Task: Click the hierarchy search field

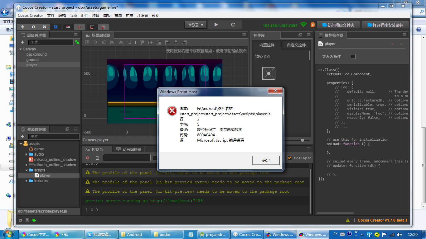Action: coord(51,42)
